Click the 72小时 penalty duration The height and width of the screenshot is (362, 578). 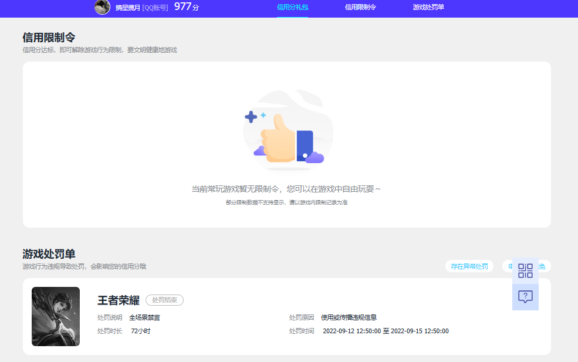tap(140, 331)
